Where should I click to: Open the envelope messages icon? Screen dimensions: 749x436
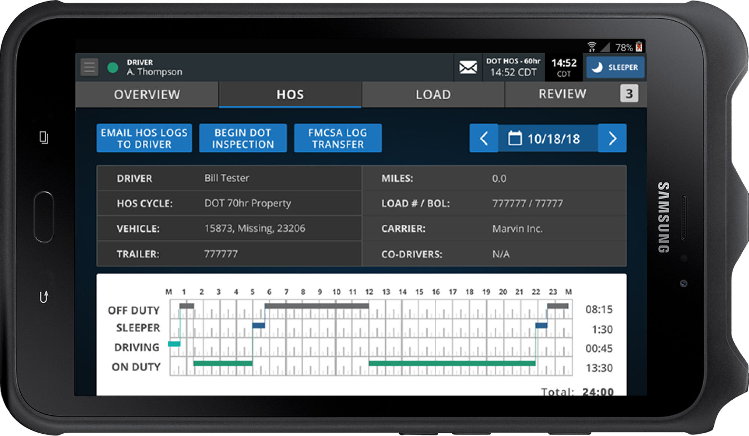click(468, 67)
